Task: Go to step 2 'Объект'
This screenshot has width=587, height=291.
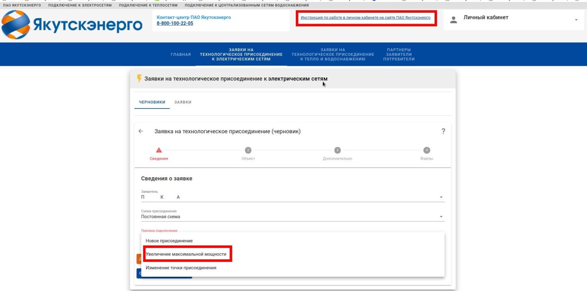Action: (x=248, y=150)
